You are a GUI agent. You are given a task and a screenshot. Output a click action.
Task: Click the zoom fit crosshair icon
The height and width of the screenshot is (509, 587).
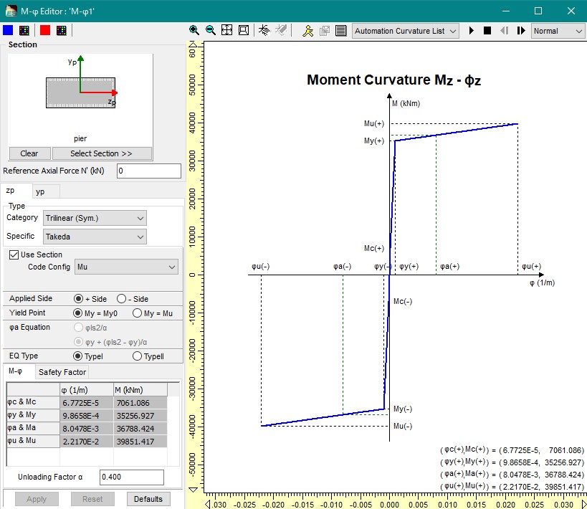[226, 31]
